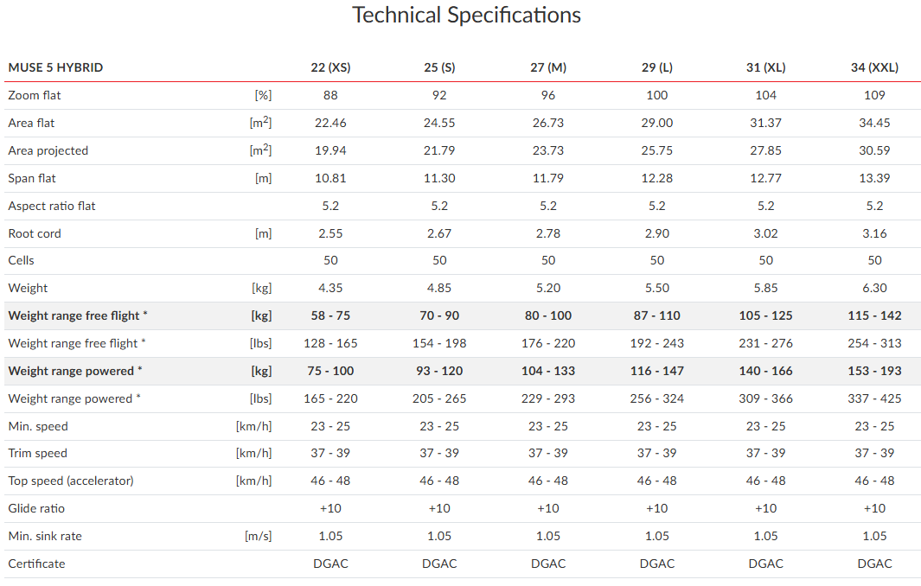The image size is (921, 586).
Task: Select the 34 (XXL) column header
Action: (874, 67)
